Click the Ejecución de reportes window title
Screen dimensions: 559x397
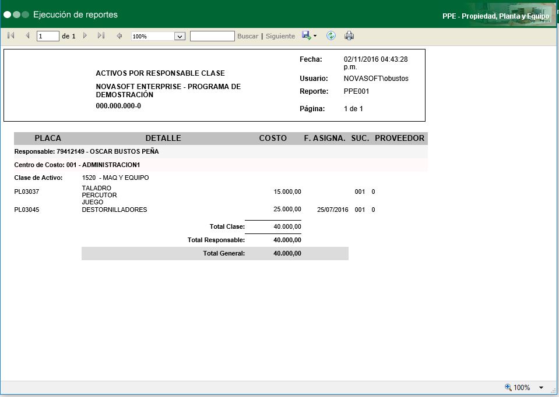pos(76,15)
